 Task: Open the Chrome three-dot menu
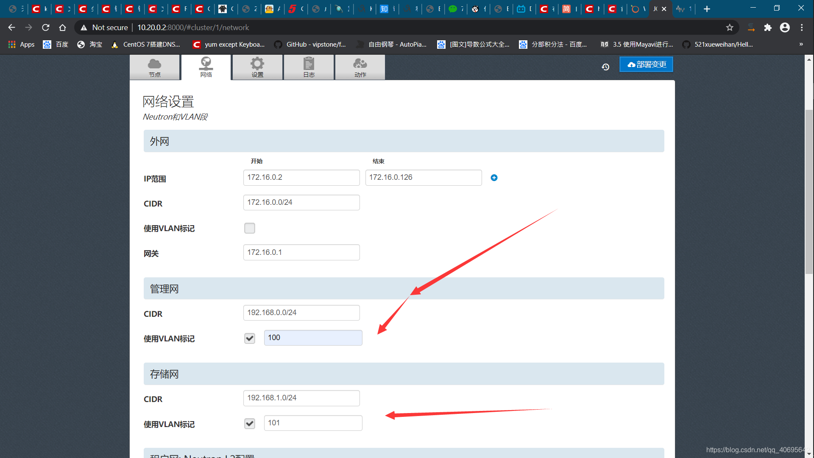coord(802,28)
